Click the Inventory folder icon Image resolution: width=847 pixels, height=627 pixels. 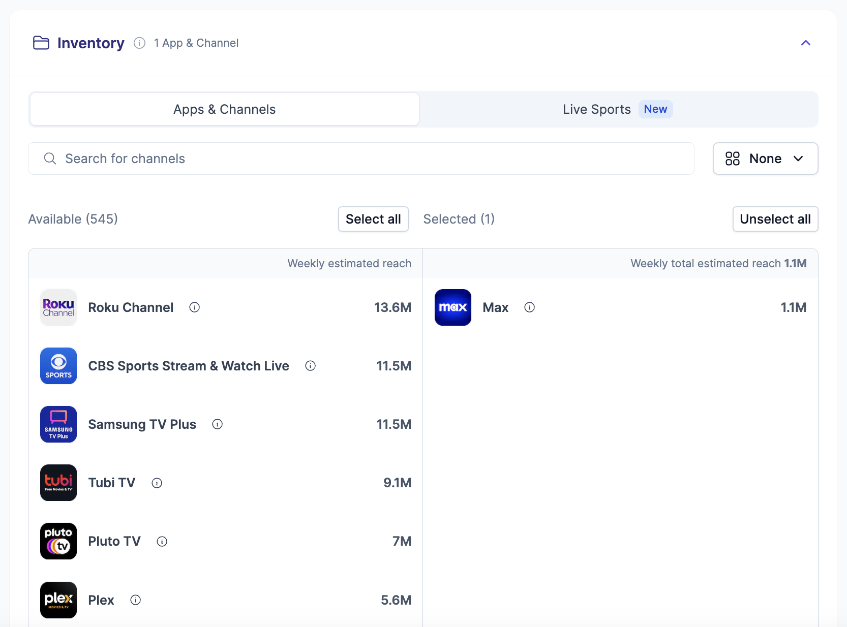(41, 43)
